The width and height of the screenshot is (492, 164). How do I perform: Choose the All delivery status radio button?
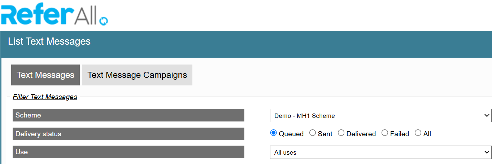pyautogui.click(x=418, y=133)
